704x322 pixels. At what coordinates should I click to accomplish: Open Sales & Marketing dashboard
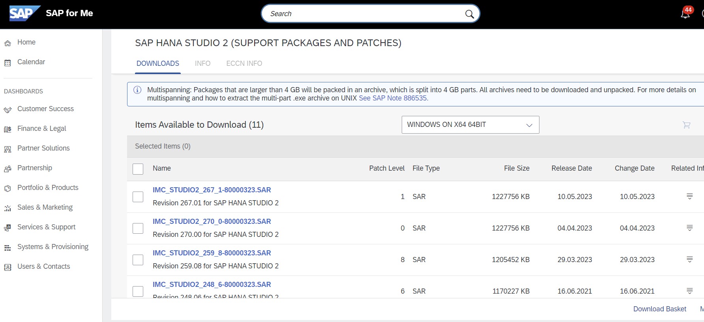pos(45,207)
